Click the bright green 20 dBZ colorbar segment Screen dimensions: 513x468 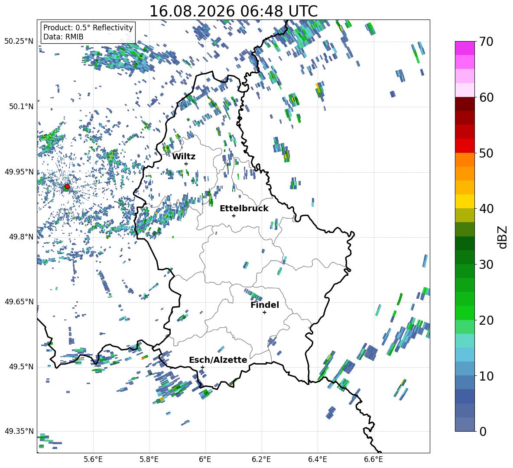(x=464, y=313)
